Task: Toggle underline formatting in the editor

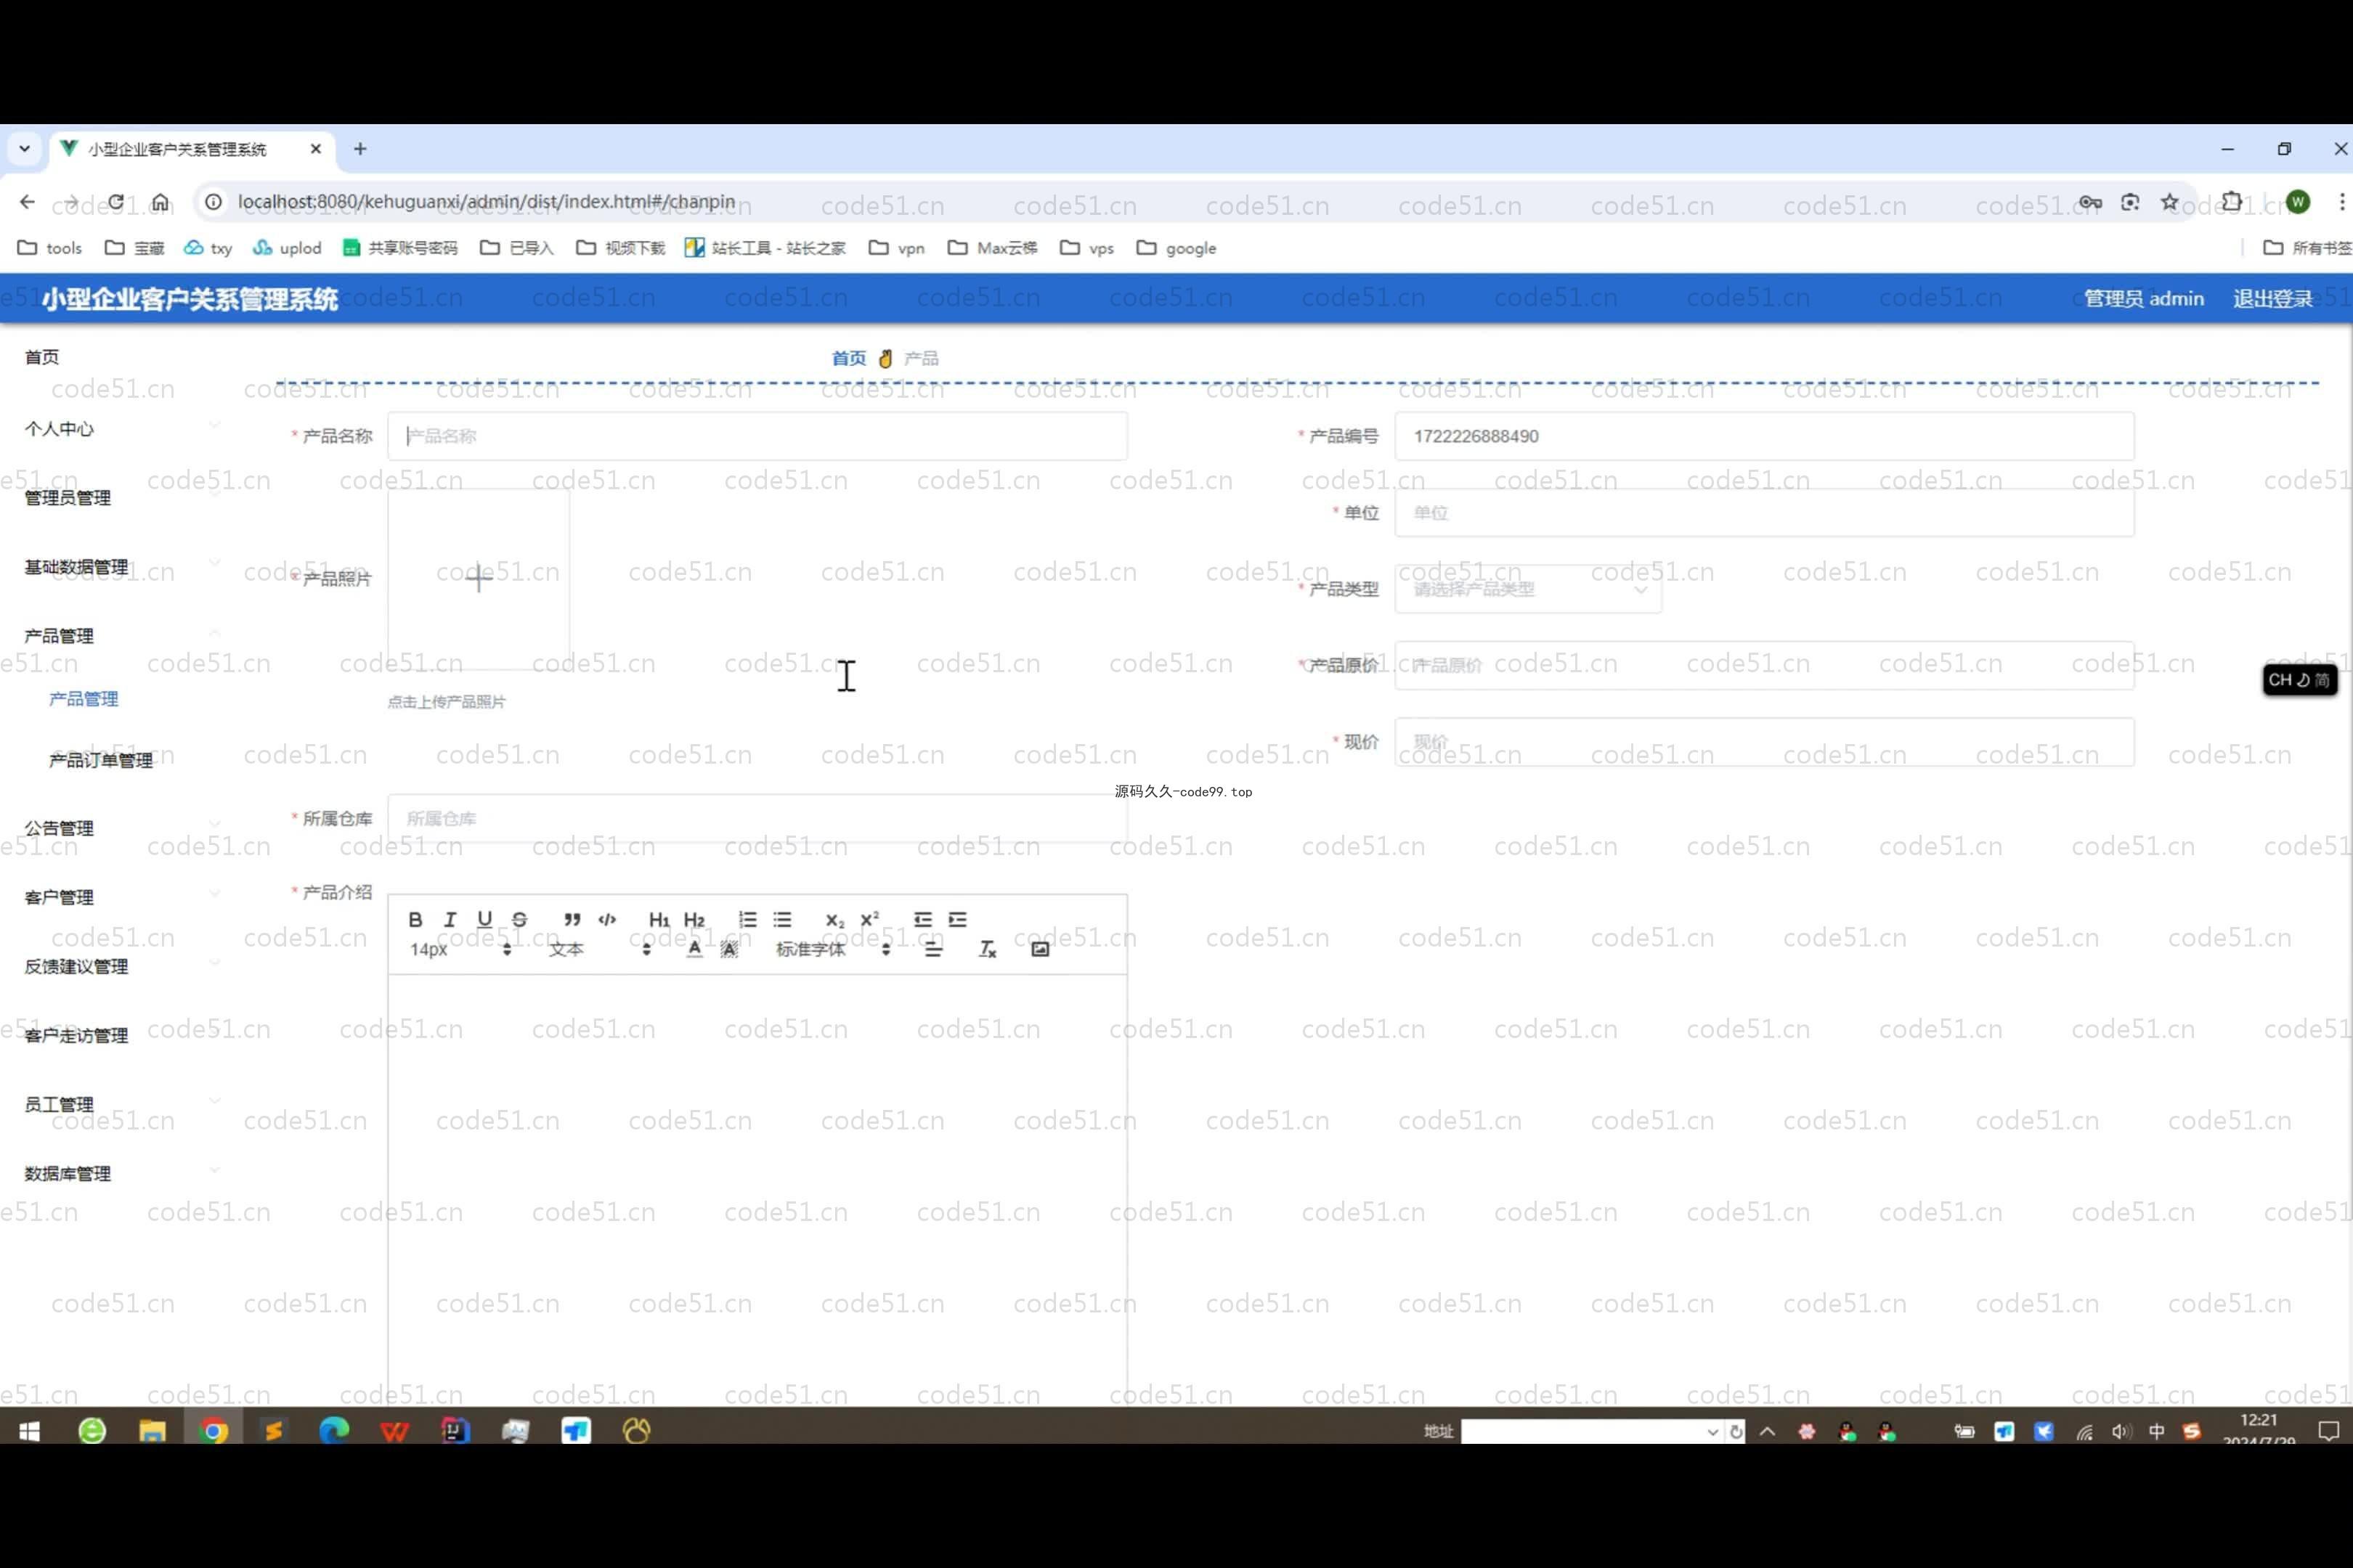Action: coord(484,919)
